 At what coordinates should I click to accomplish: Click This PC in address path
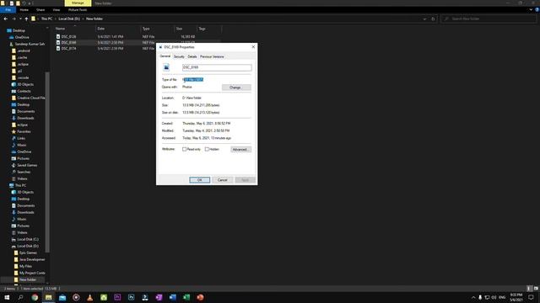[47, 19]
